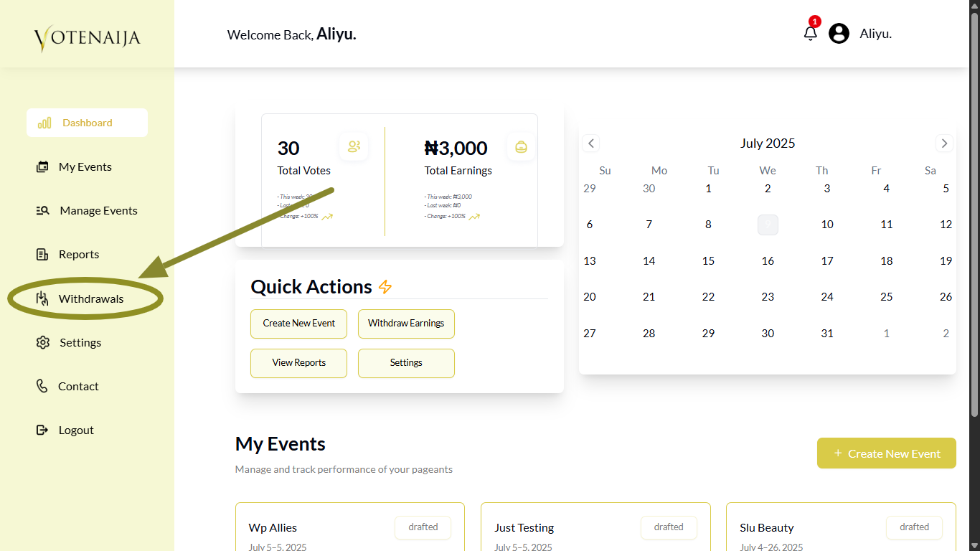This screenshot has height=551, width=980.
Task: Select July 16 on the calendar
Action: [x=768, y=260]
